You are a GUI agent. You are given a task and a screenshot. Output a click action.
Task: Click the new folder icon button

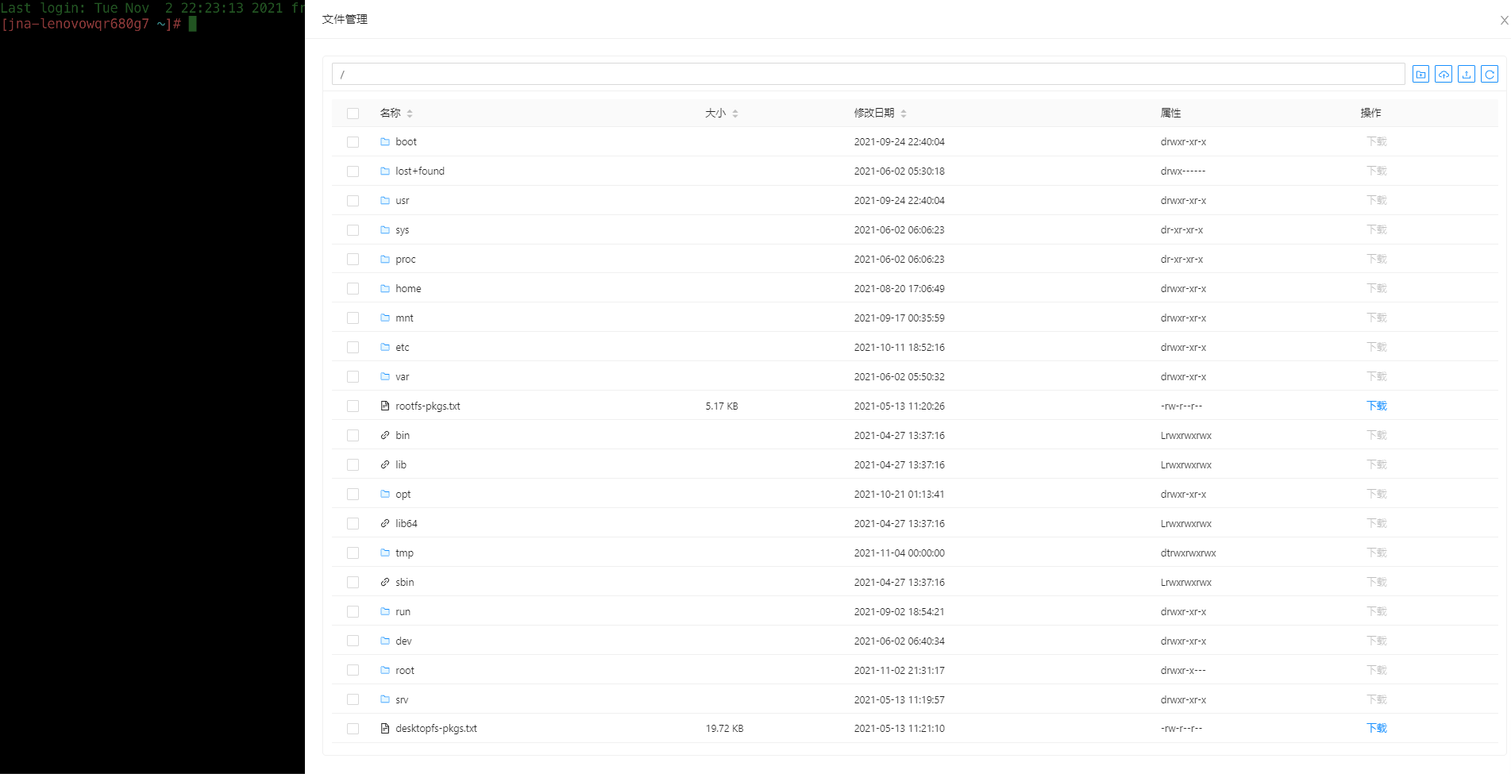1420,75
